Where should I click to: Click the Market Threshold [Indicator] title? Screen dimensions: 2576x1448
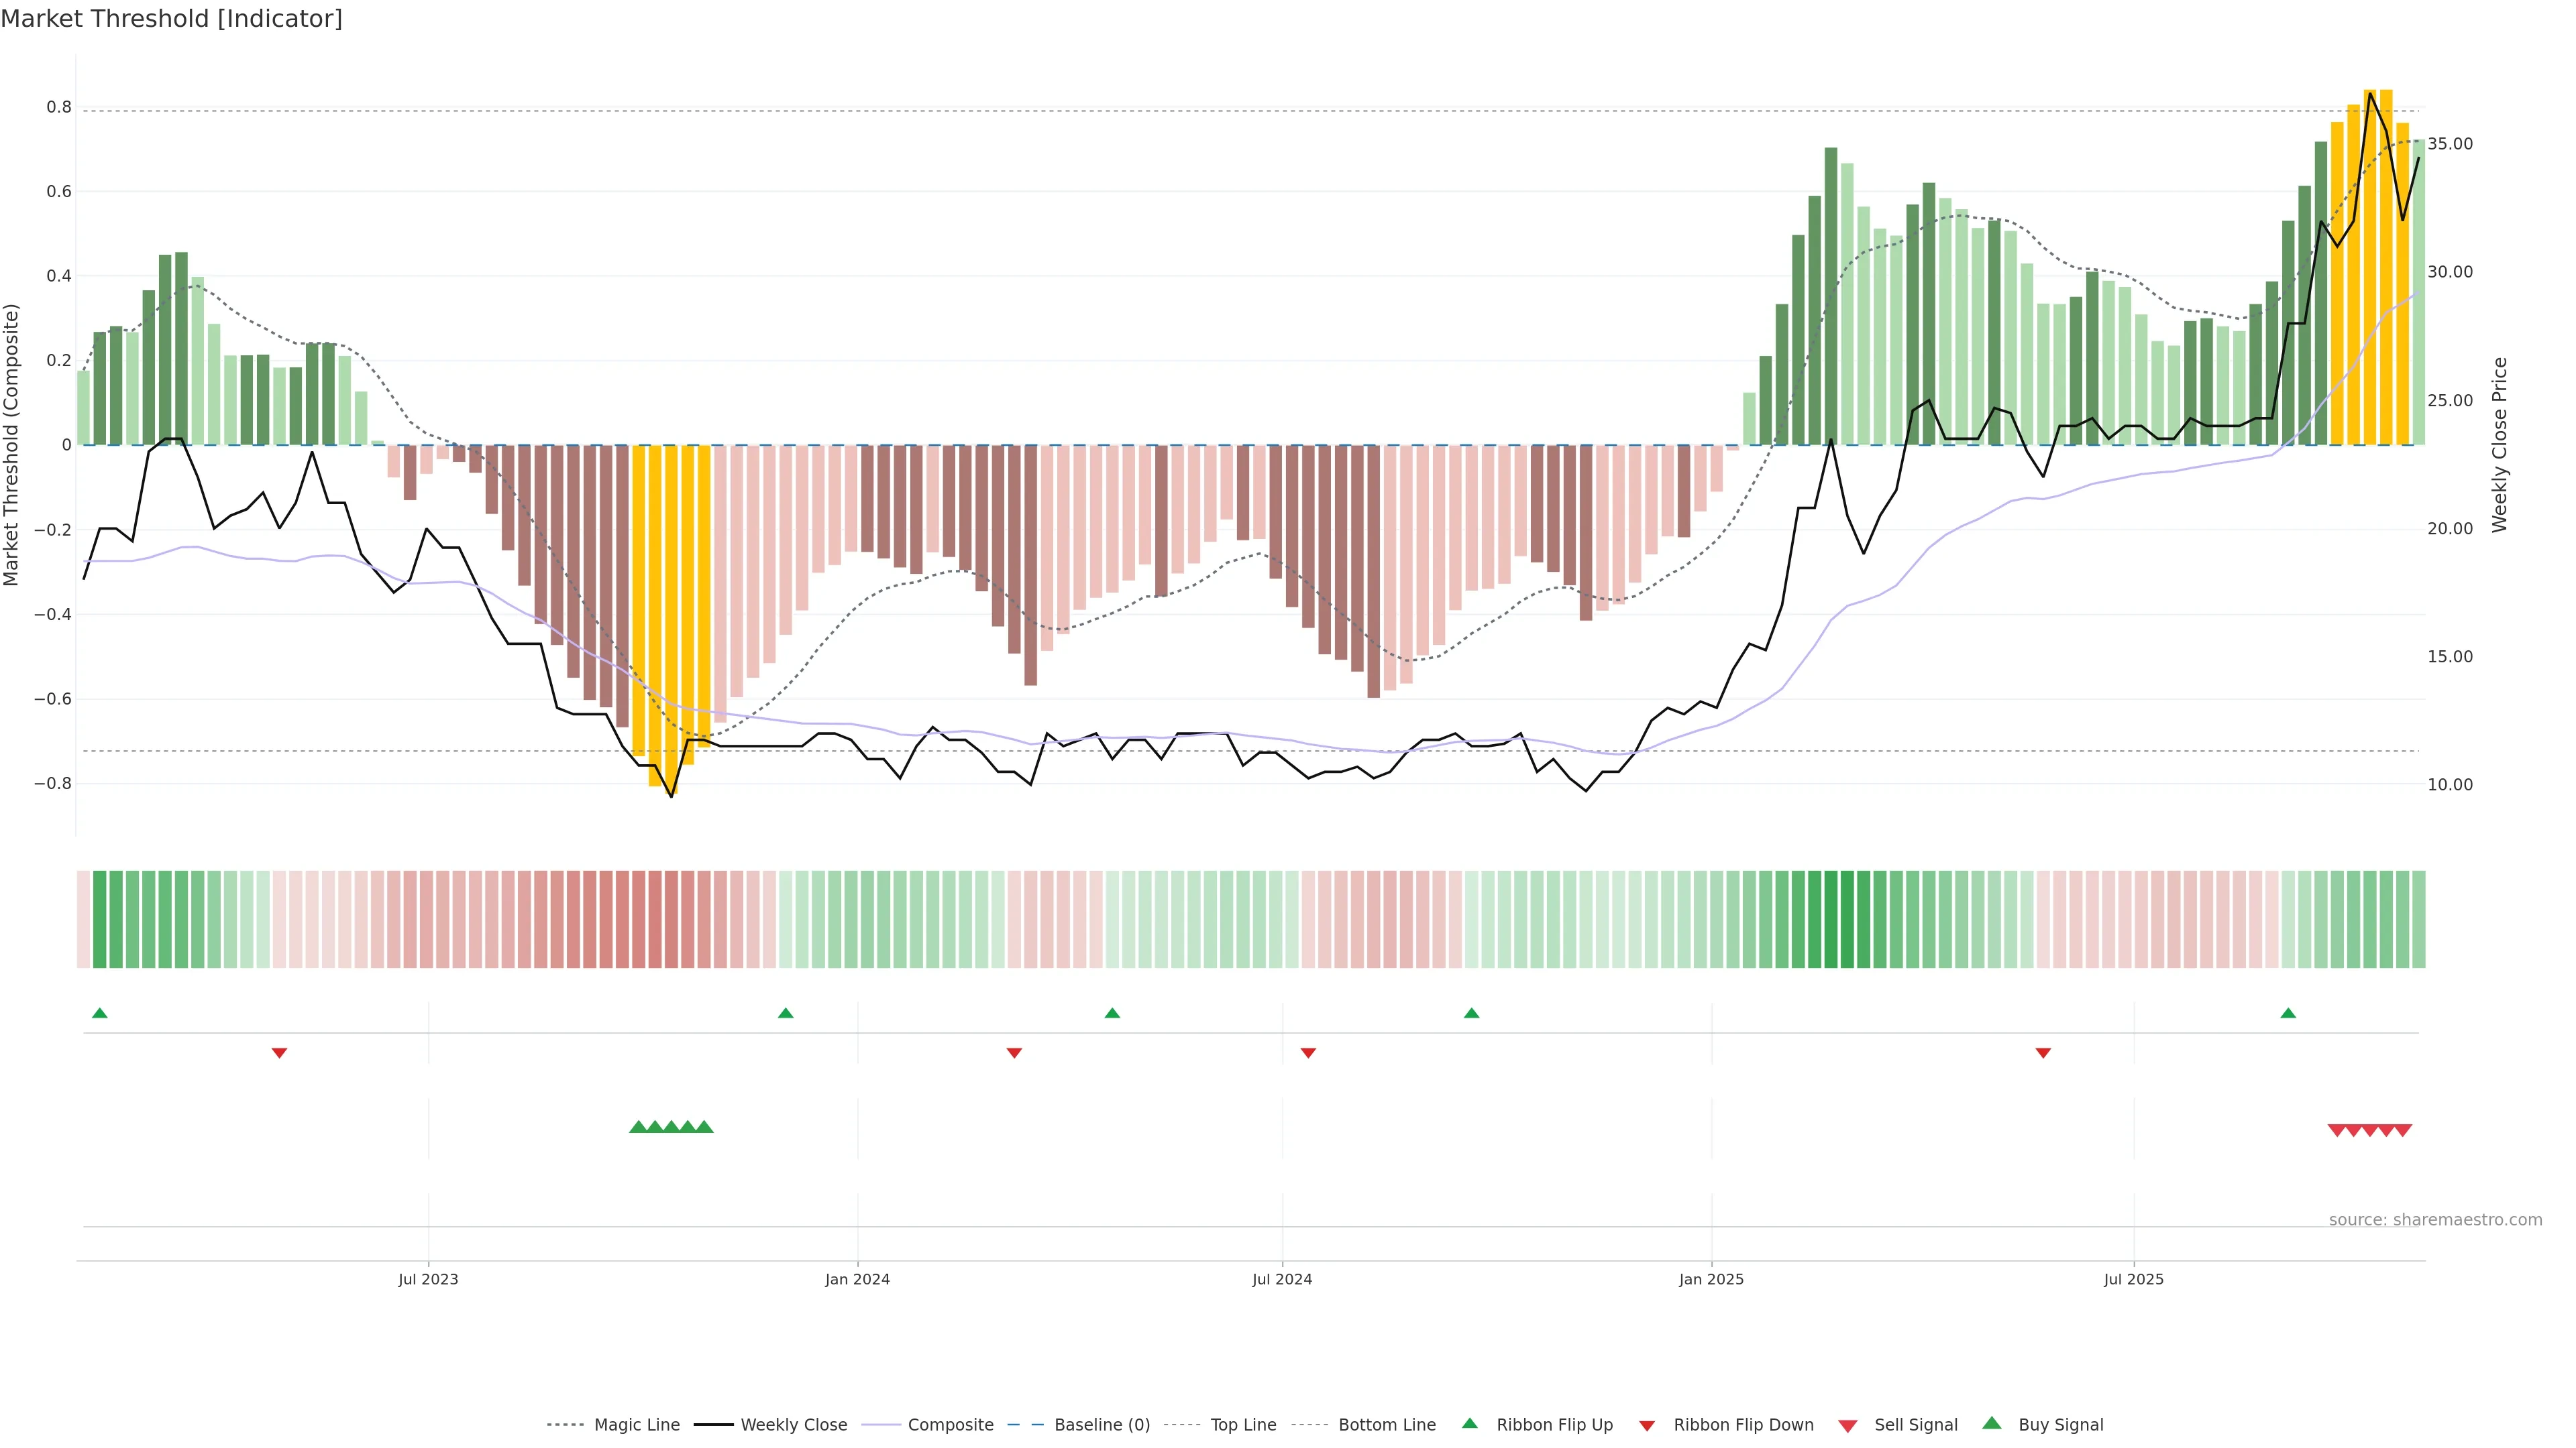[171, 19]
